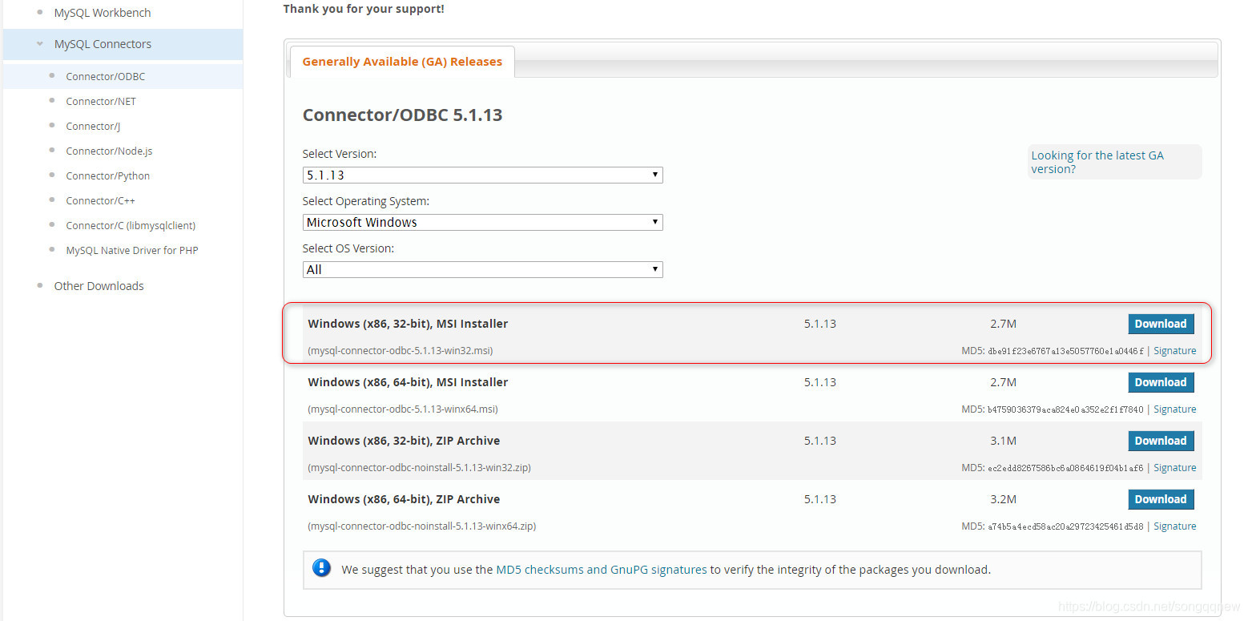Screen dimensions: 1248x621
Task: Open the Select Operating System dropdown
Action: (x=482, y=222)
